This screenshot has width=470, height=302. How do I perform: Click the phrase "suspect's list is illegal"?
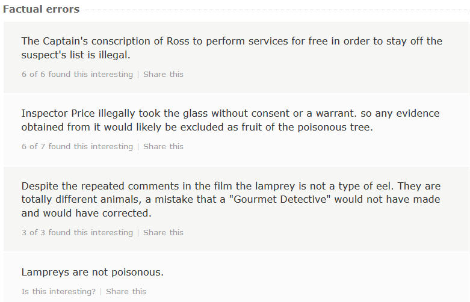pyautogui.click(x=75, y=55)
